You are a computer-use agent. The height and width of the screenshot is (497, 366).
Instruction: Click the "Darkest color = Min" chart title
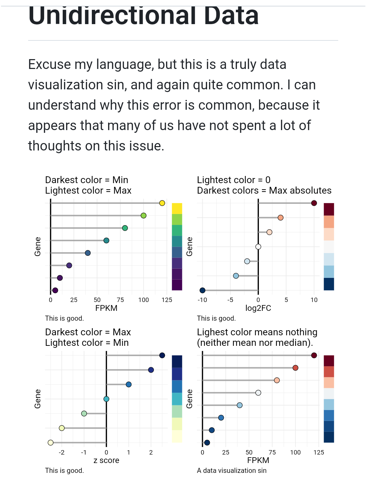point(86,180)
